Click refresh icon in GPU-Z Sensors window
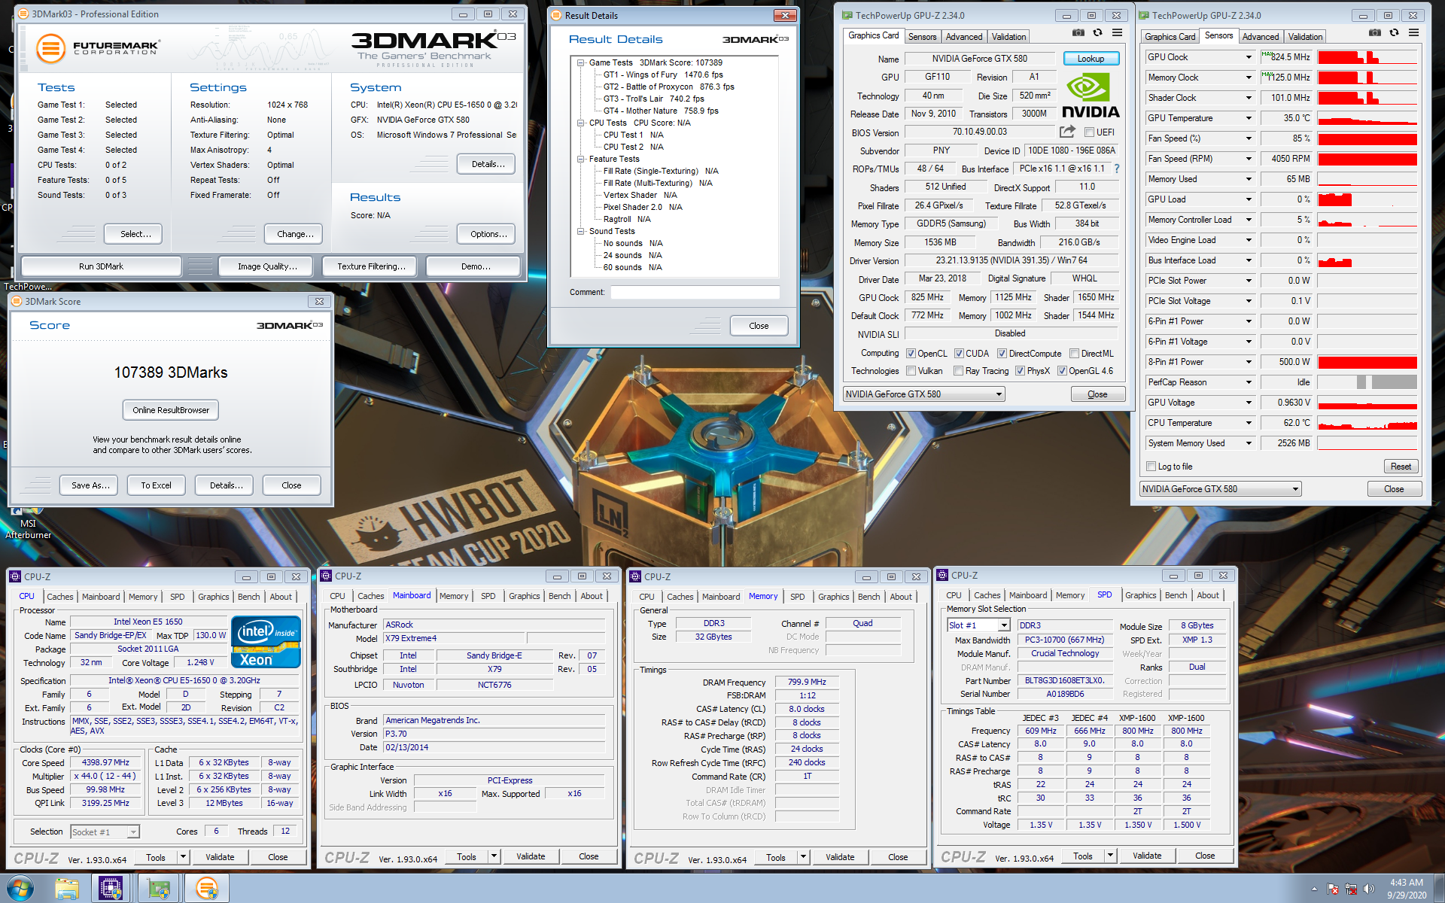The height and width of the screenshot is (903, 1445). click(x=1395, y=33)
